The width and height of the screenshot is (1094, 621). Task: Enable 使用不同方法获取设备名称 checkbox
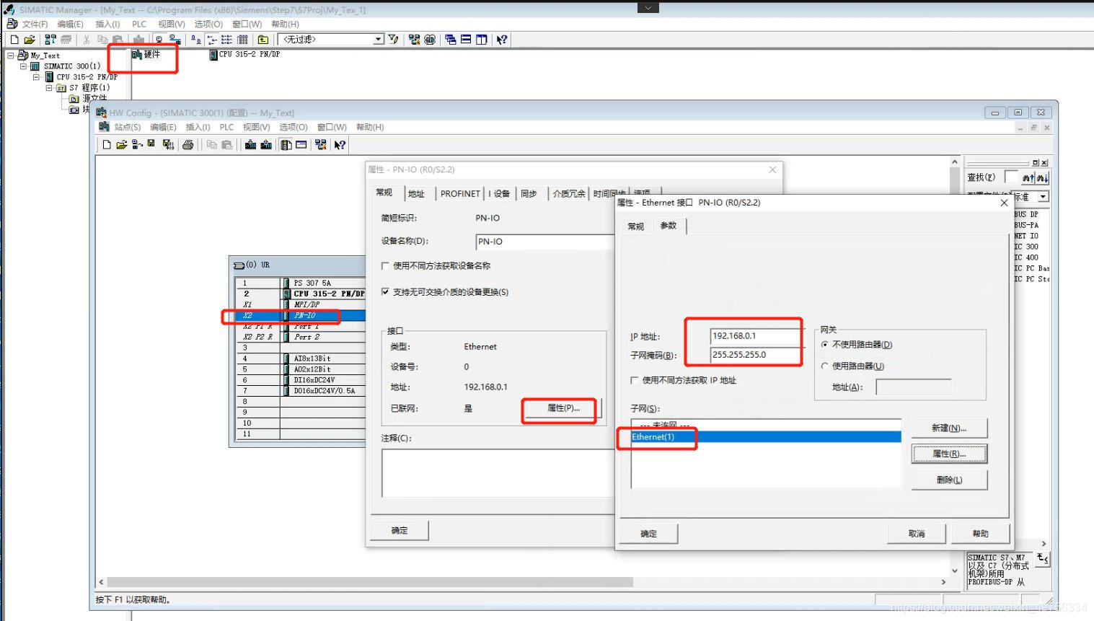click(x=385, y=265)
